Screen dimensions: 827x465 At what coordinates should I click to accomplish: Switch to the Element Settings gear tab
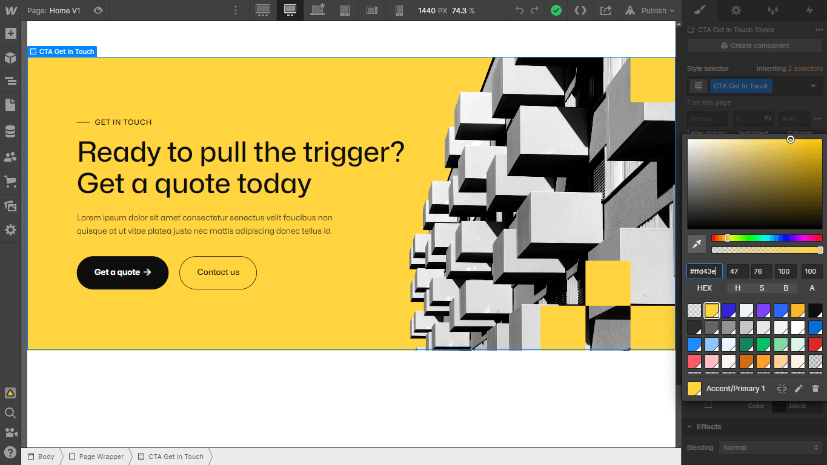[x=736, y=10]
